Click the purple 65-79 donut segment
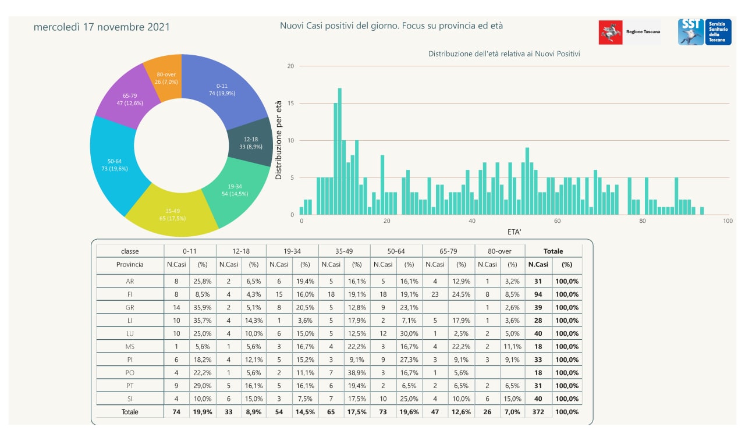The width and height of the screenshot is (745, 441). click(129, 99)
